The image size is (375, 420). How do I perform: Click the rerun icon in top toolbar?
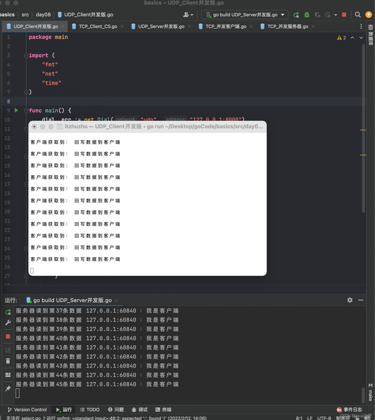tap(296, 15)
